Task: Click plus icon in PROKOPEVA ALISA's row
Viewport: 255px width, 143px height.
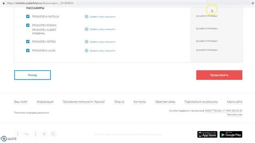Action: pos(86,50)
